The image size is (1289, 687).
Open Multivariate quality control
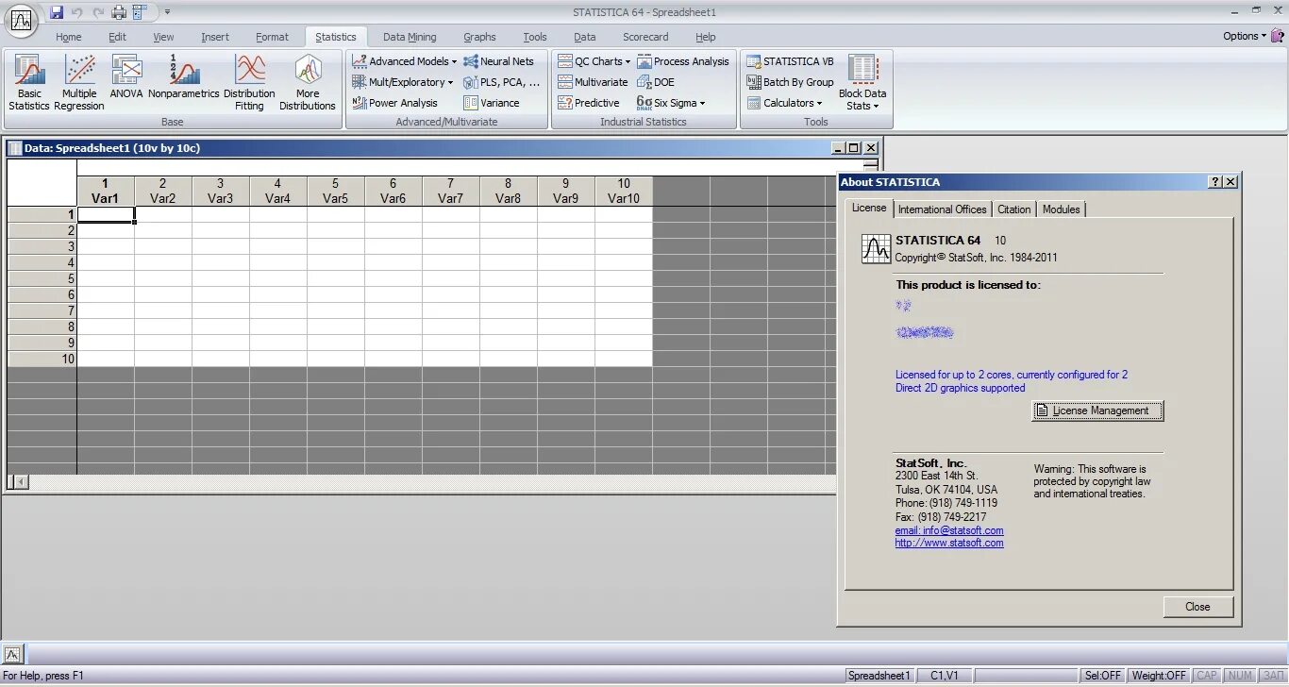[x=593, y=82]
